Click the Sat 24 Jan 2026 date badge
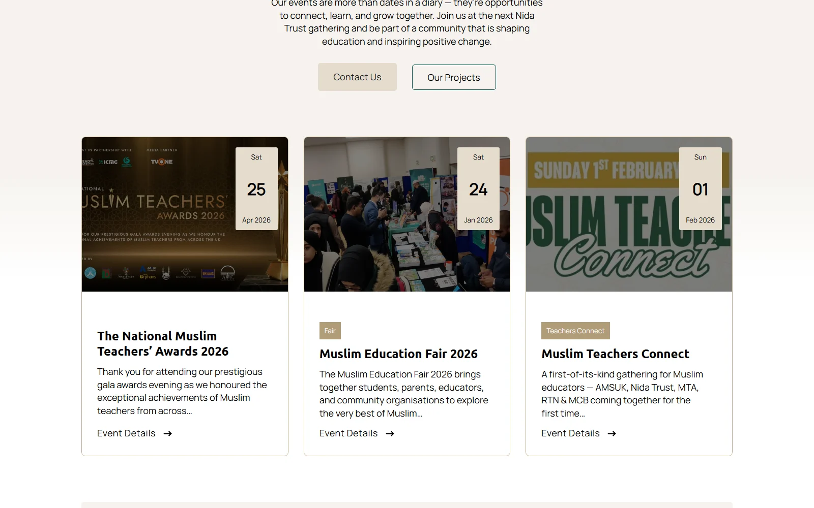The height and width of the screenshot is (508, 814). [x=478, y=188]
